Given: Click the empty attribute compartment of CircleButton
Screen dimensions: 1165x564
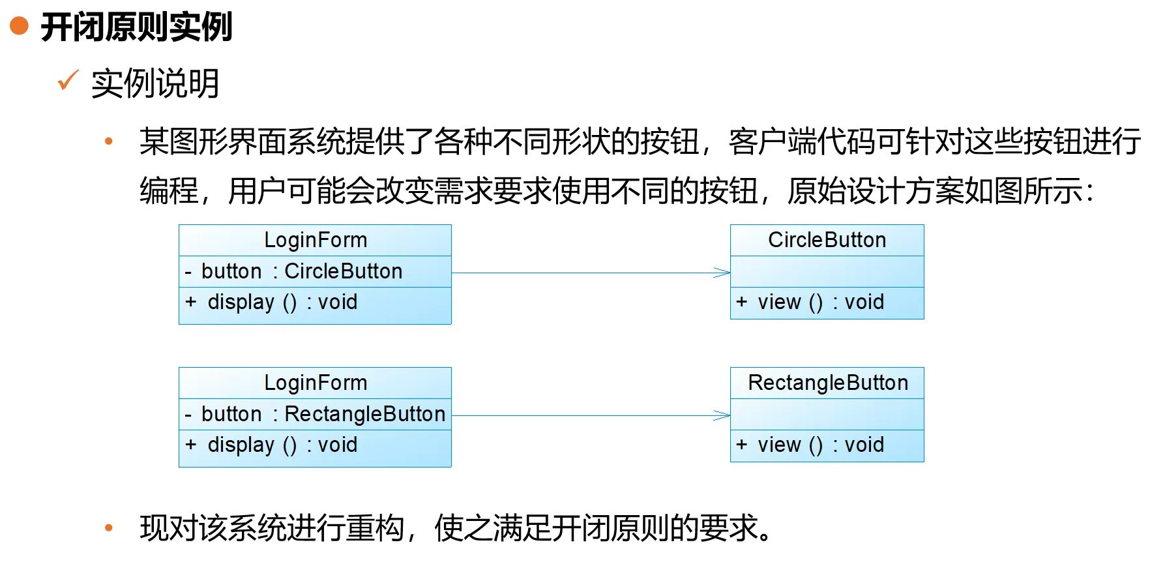Looking at the screenshot, I should 827,271.
